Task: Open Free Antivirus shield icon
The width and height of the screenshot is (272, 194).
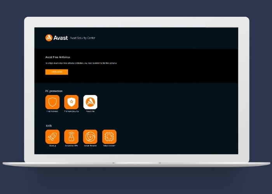Action: [x=52, y=102]
